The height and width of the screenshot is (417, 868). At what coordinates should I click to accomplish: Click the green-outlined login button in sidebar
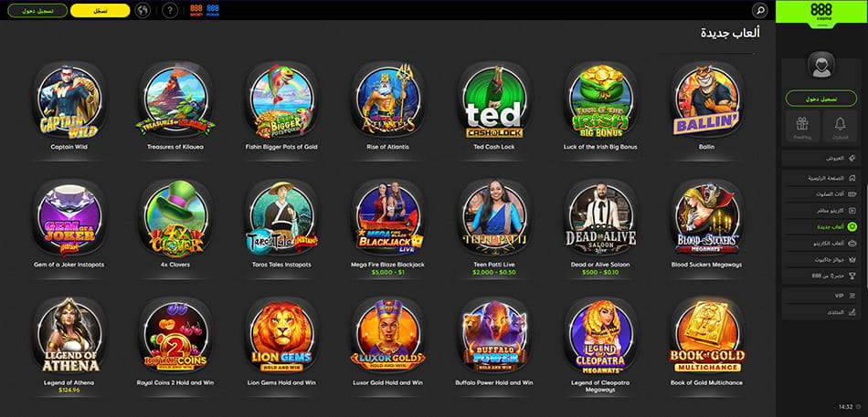[x=821, y=99]
